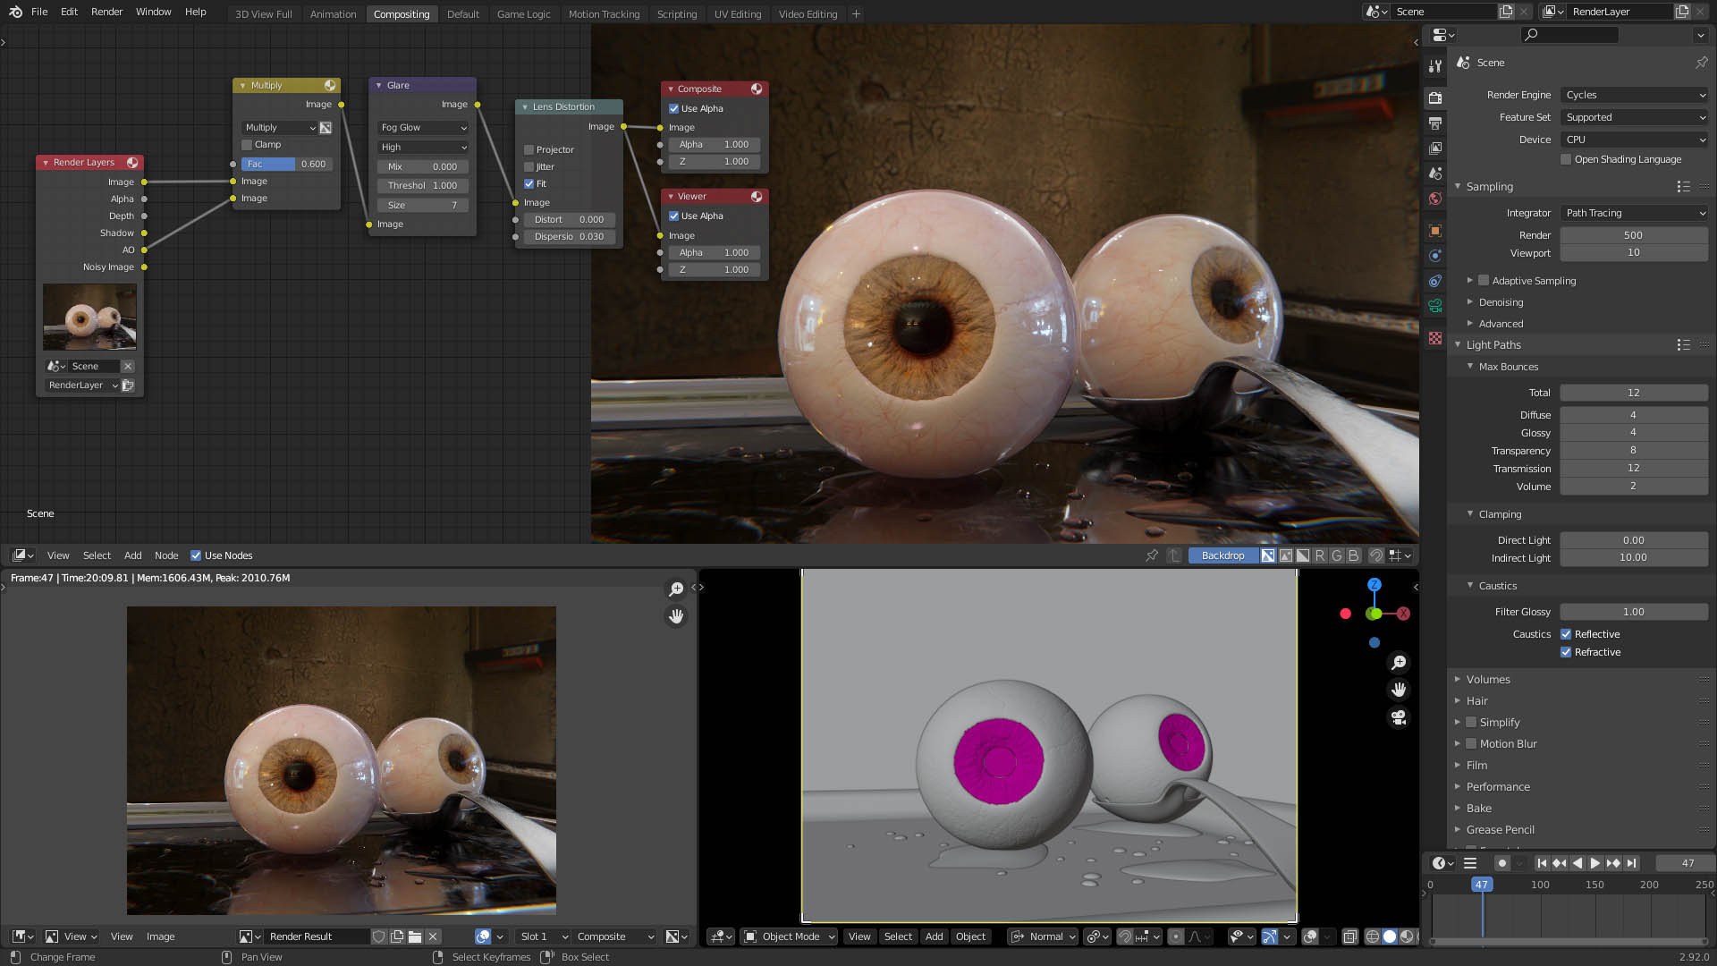
Task: Click the zoom magnifier in the 3D viewport
Action: pyautogui.click(x=1399, y=663)
